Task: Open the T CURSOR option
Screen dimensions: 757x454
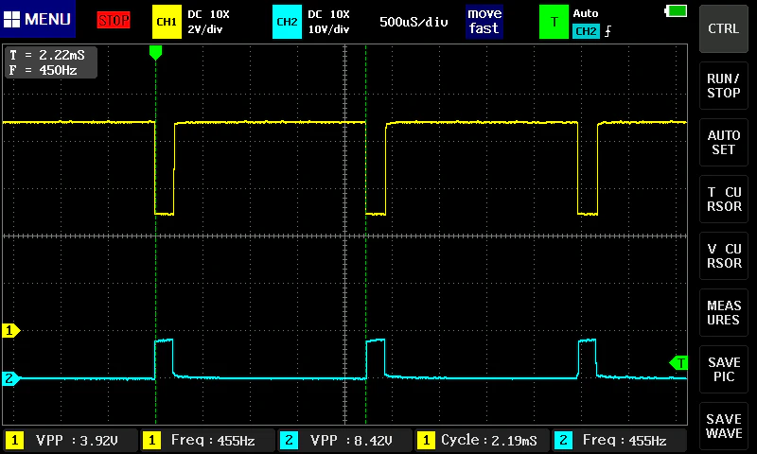Action: point(724,200)
